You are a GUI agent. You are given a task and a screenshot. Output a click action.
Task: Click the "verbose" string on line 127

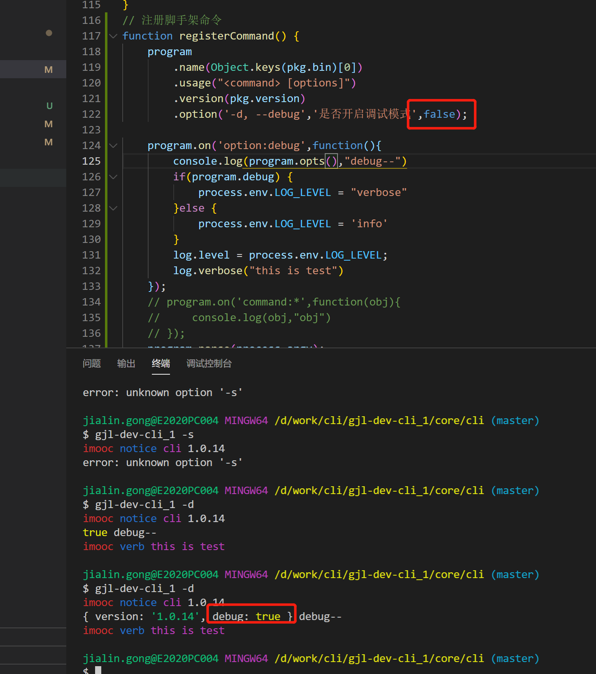click(x=379, y=193)
